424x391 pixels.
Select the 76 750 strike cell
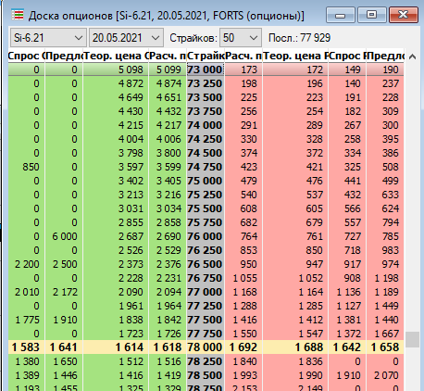206,278
